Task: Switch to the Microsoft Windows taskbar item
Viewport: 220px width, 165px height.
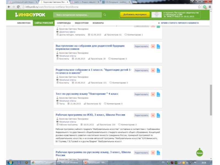Action: pyautogui.click(x=69, y=163)
